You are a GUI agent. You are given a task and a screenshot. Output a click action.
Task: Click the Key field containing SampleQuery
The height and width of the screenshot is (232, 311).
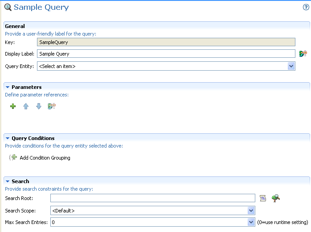tap(166, 42)
